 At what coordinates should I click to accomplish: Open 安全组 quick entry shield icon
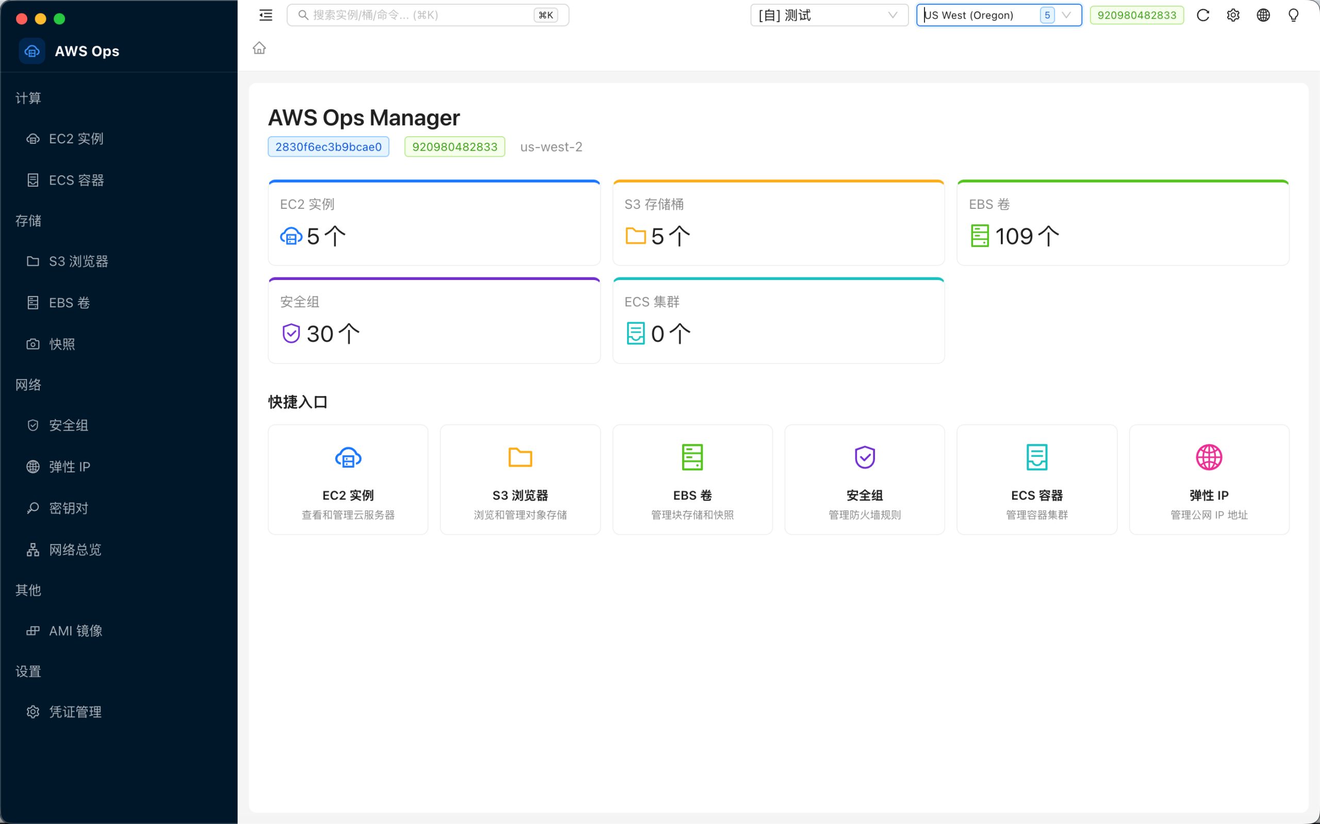[x=865, y=458]
